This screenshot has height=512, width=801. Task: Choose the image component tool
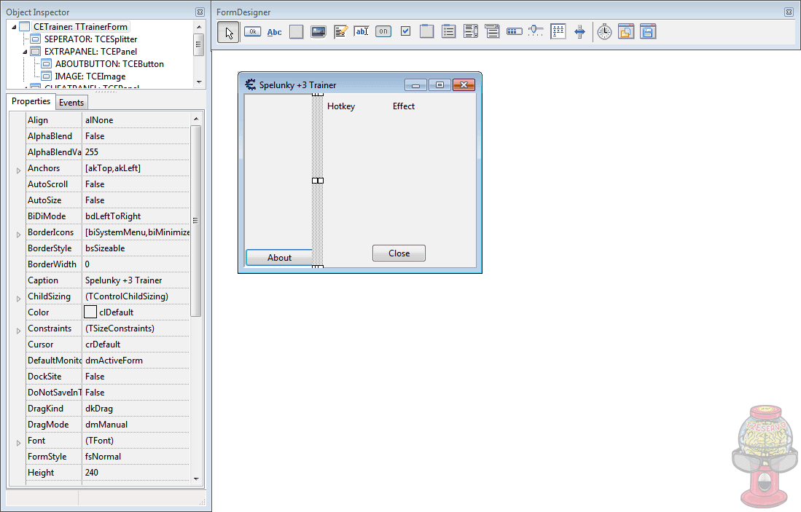coord(318,31)
